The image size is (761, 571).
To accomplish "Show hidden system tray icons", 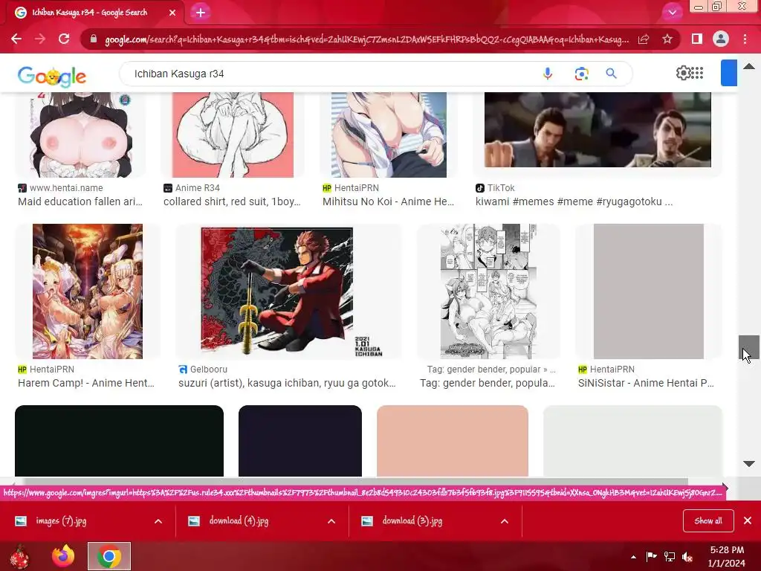I will (x=633, y=557).
